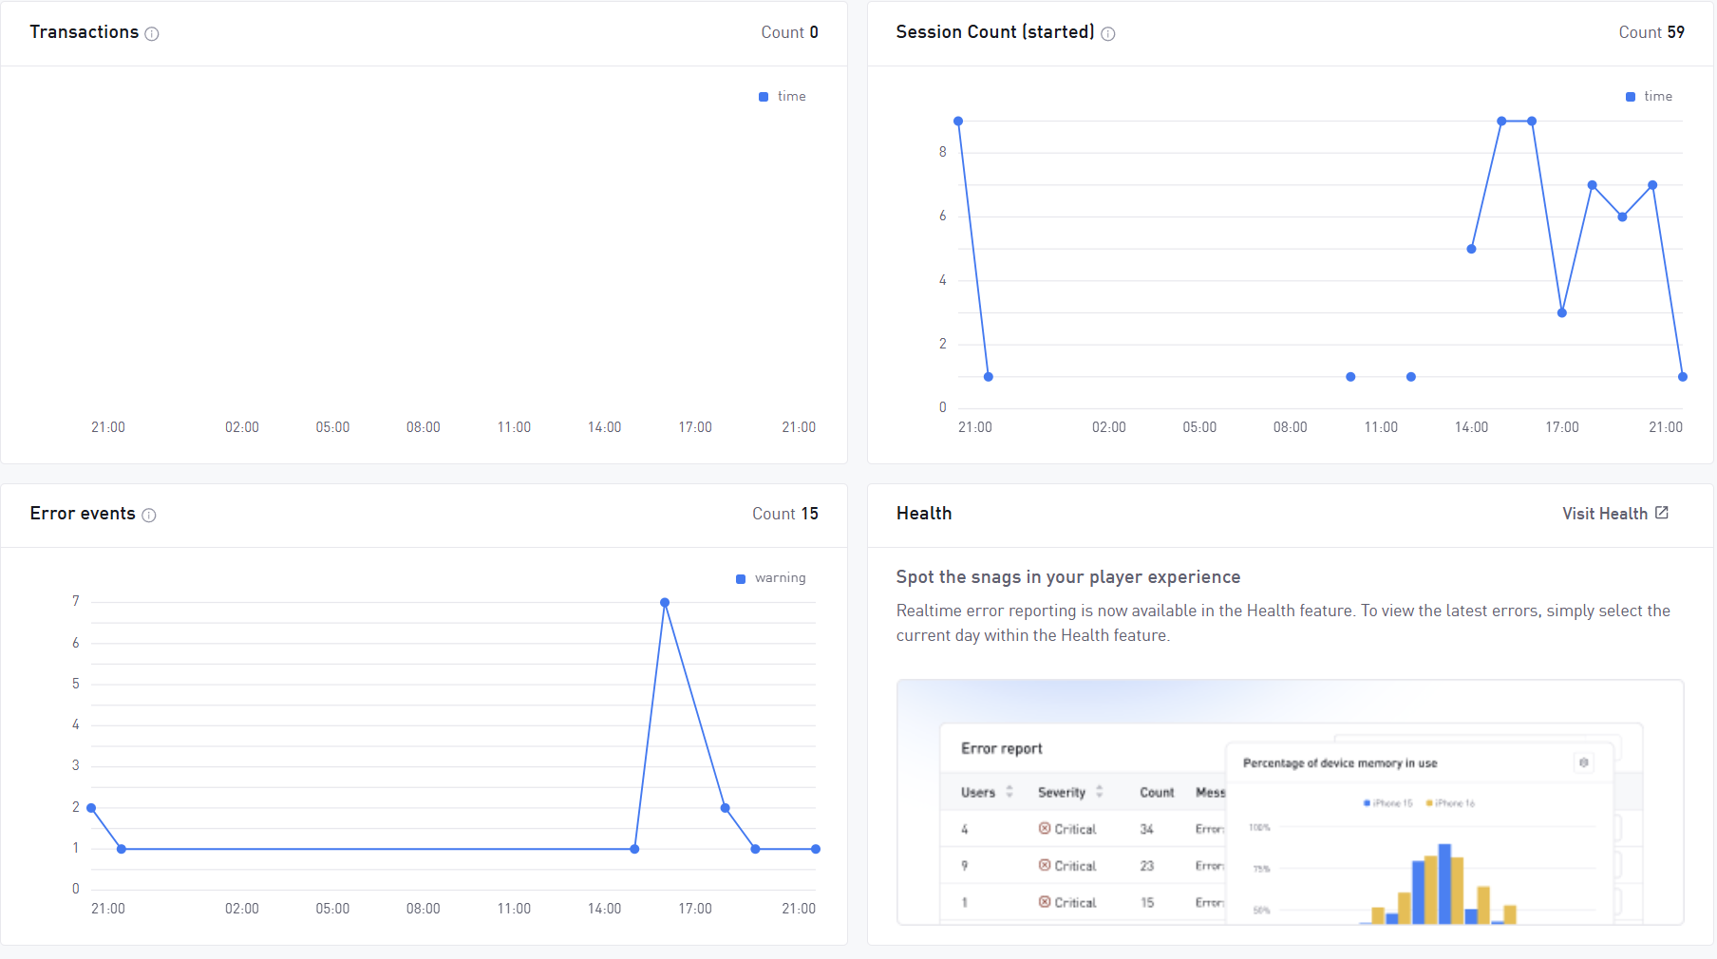1717x959 pixels.
Task: Click the Error events Count 15 label
Action: click(785, 514)
